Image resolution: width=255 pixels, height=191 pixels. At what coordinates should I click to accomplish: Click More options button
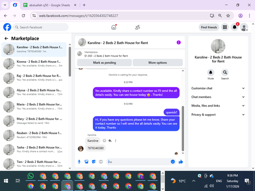(x=158, y=63)
